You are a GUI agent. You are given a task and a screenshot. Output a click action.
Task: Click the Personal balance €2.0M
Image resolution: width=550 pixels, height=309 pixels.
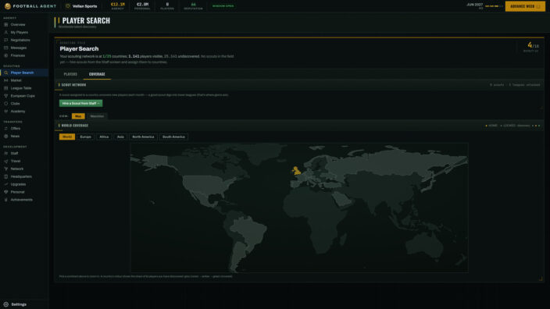tap(142, 6)
